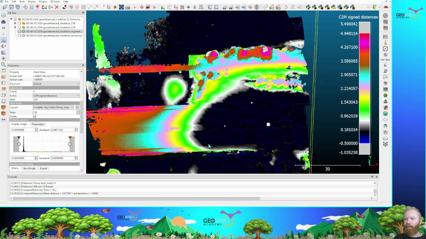This screenshot has width=426, height=239.
Task: Click the MLS plugin icon
Action: pos(278,7)
